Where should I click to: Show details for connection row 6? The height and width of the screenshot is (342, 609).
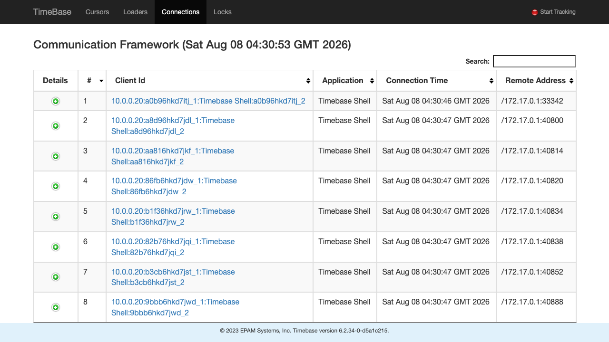[56, 247]
